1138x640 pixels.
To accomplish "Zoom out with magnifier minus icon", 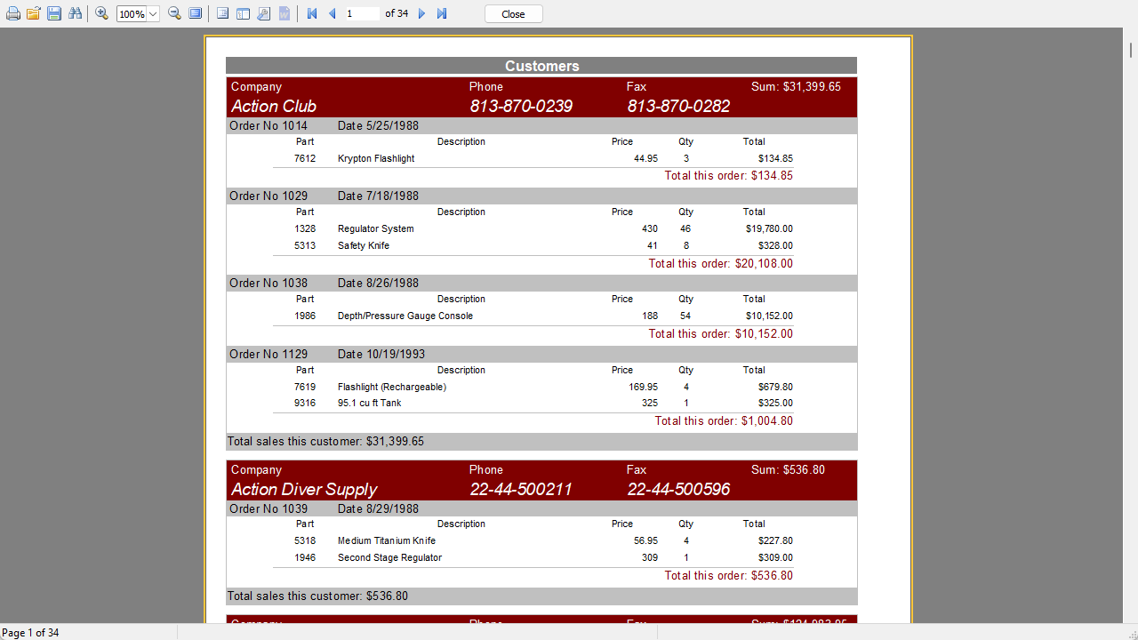I will pos(174,13).
